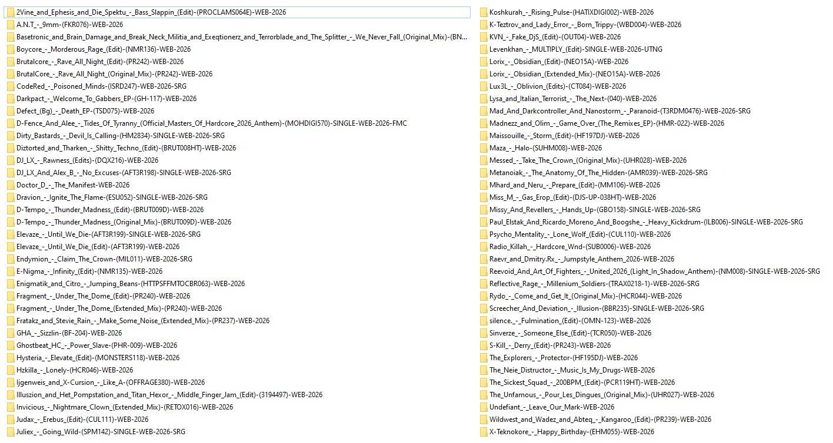Select Paul Elstak Heavy Kickdrum folder name
This screenshot has height=443, width=833.
(x=647, y=222)
